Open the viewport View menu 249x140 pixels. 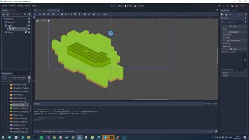[x=105, y=14]
